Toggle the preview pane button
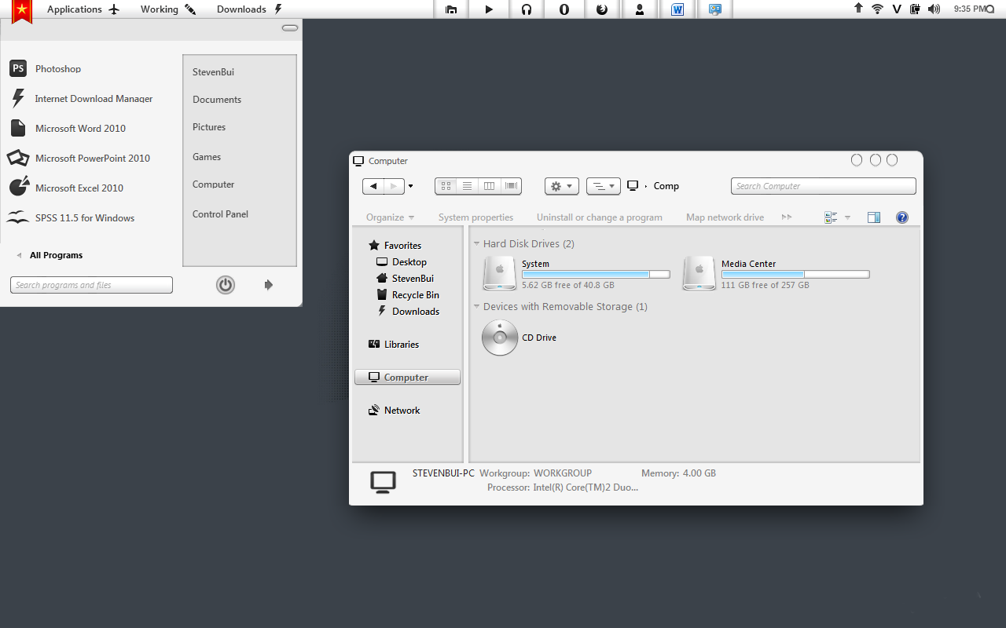The height and width of the screenshot is (628, 1006). pos(874,217)
